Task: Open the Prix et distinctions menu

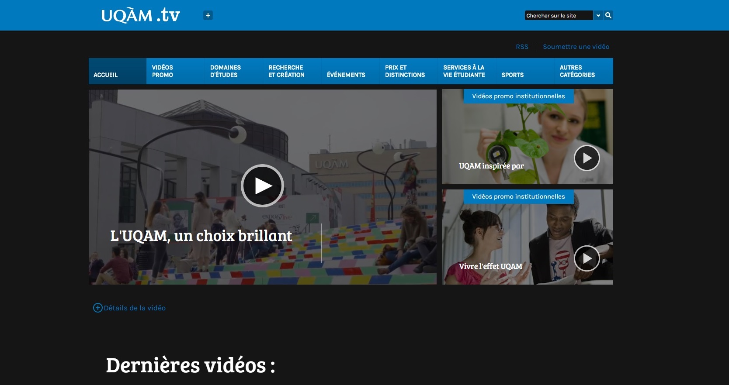Action: pos(409,71)
